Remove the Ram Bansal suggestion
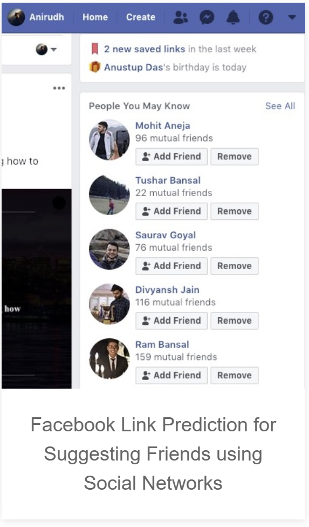The height and width of the screenshot is (527, 309). [x=235, y=376]
